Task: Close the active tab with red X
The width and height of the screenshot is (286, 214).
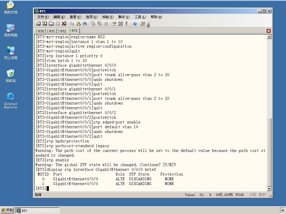Action: (x=268, y=31)
